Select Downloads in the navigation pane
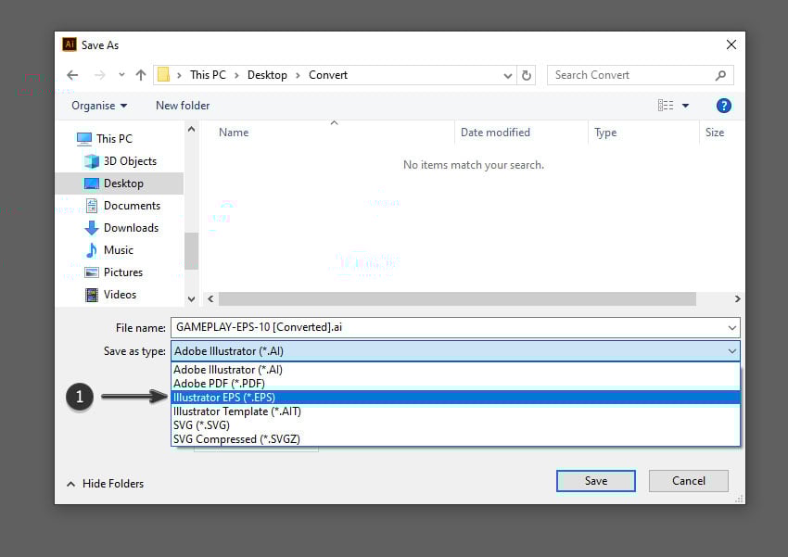788x557 pixels. coord(130,228)
